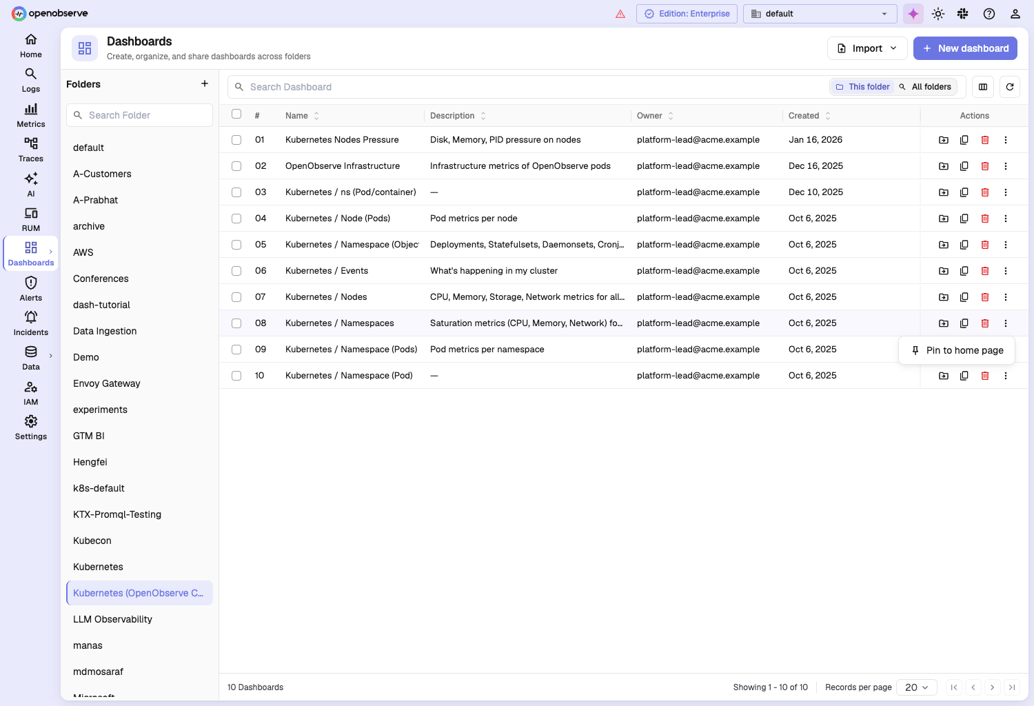Expand the Dashboards submenu chevron
This screenshot has width=1034, height=706.
click(51, 252)
